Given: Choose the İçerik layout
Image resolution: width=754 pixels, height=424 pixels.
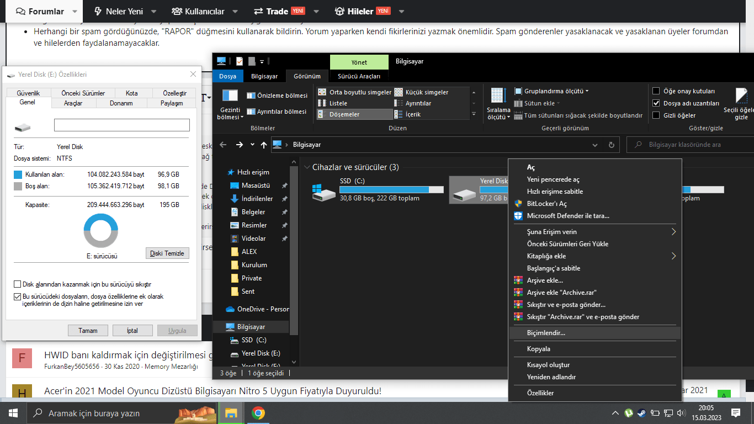Looking at the screenshot, I should [408, 114].
